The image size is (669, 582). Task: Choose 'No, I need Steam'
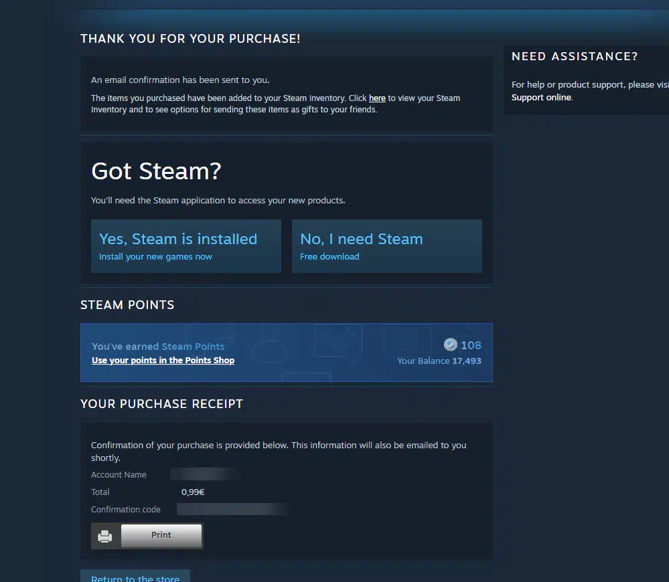click(387, 246)
